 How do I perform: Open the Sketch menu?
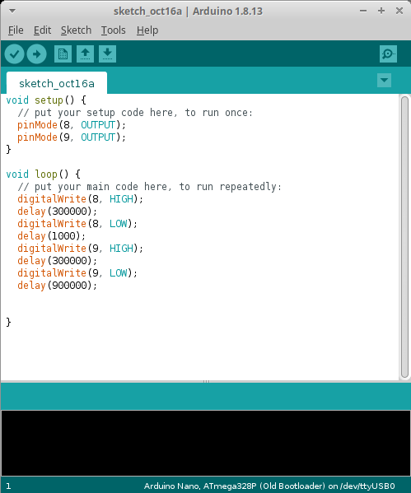pos(76,30)
